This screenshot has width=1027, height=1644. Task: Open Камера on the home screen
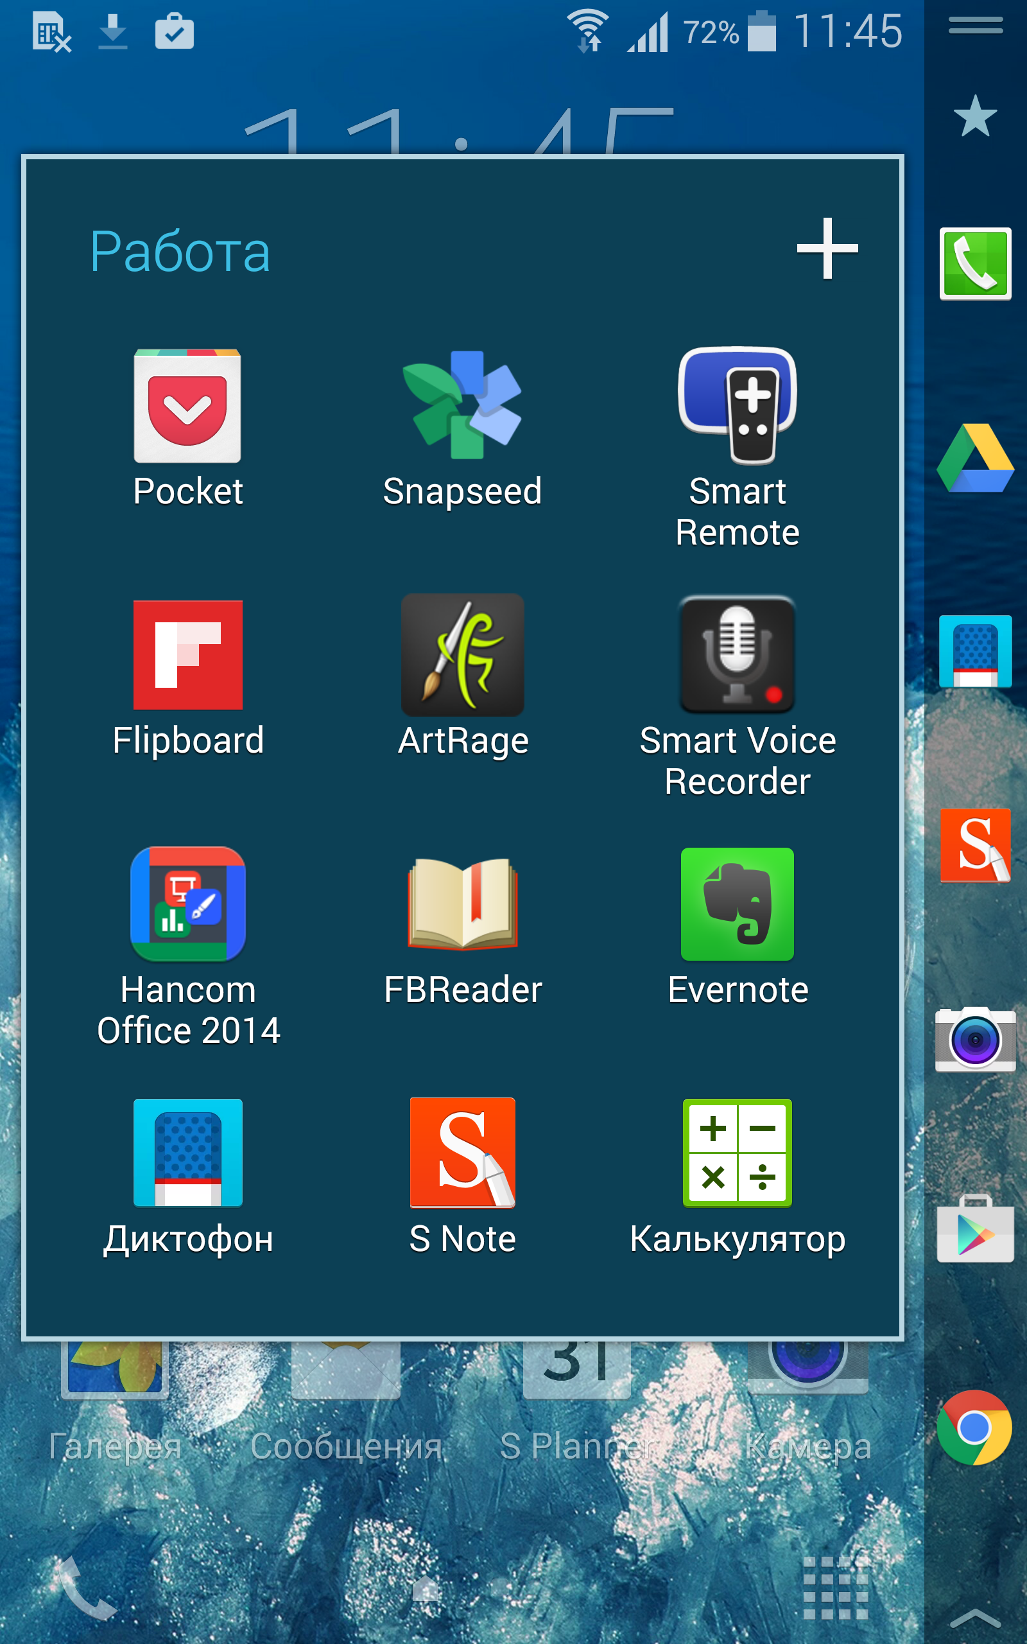(x=808, y=1399)
